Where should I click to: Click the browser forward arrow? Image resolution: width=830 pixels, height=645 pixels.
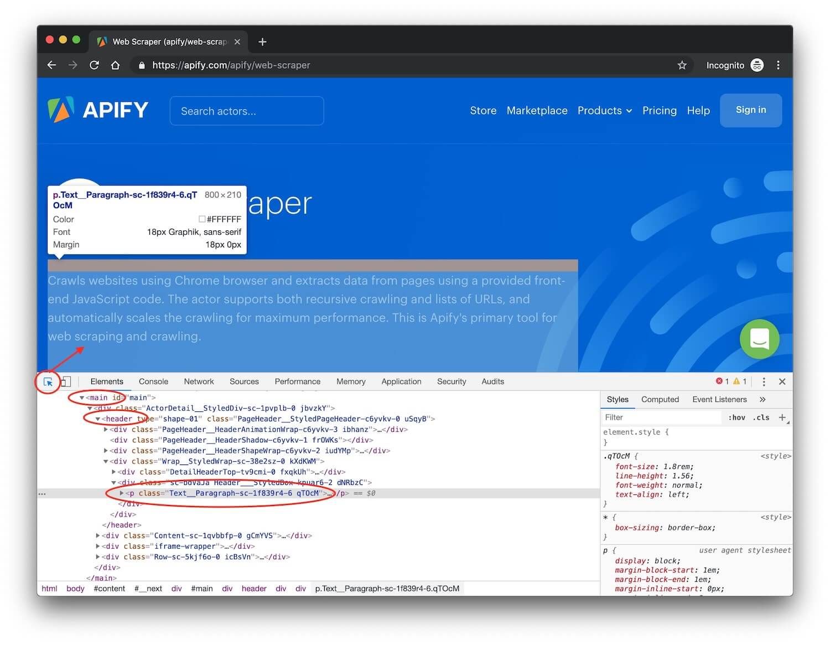point(73,65)
